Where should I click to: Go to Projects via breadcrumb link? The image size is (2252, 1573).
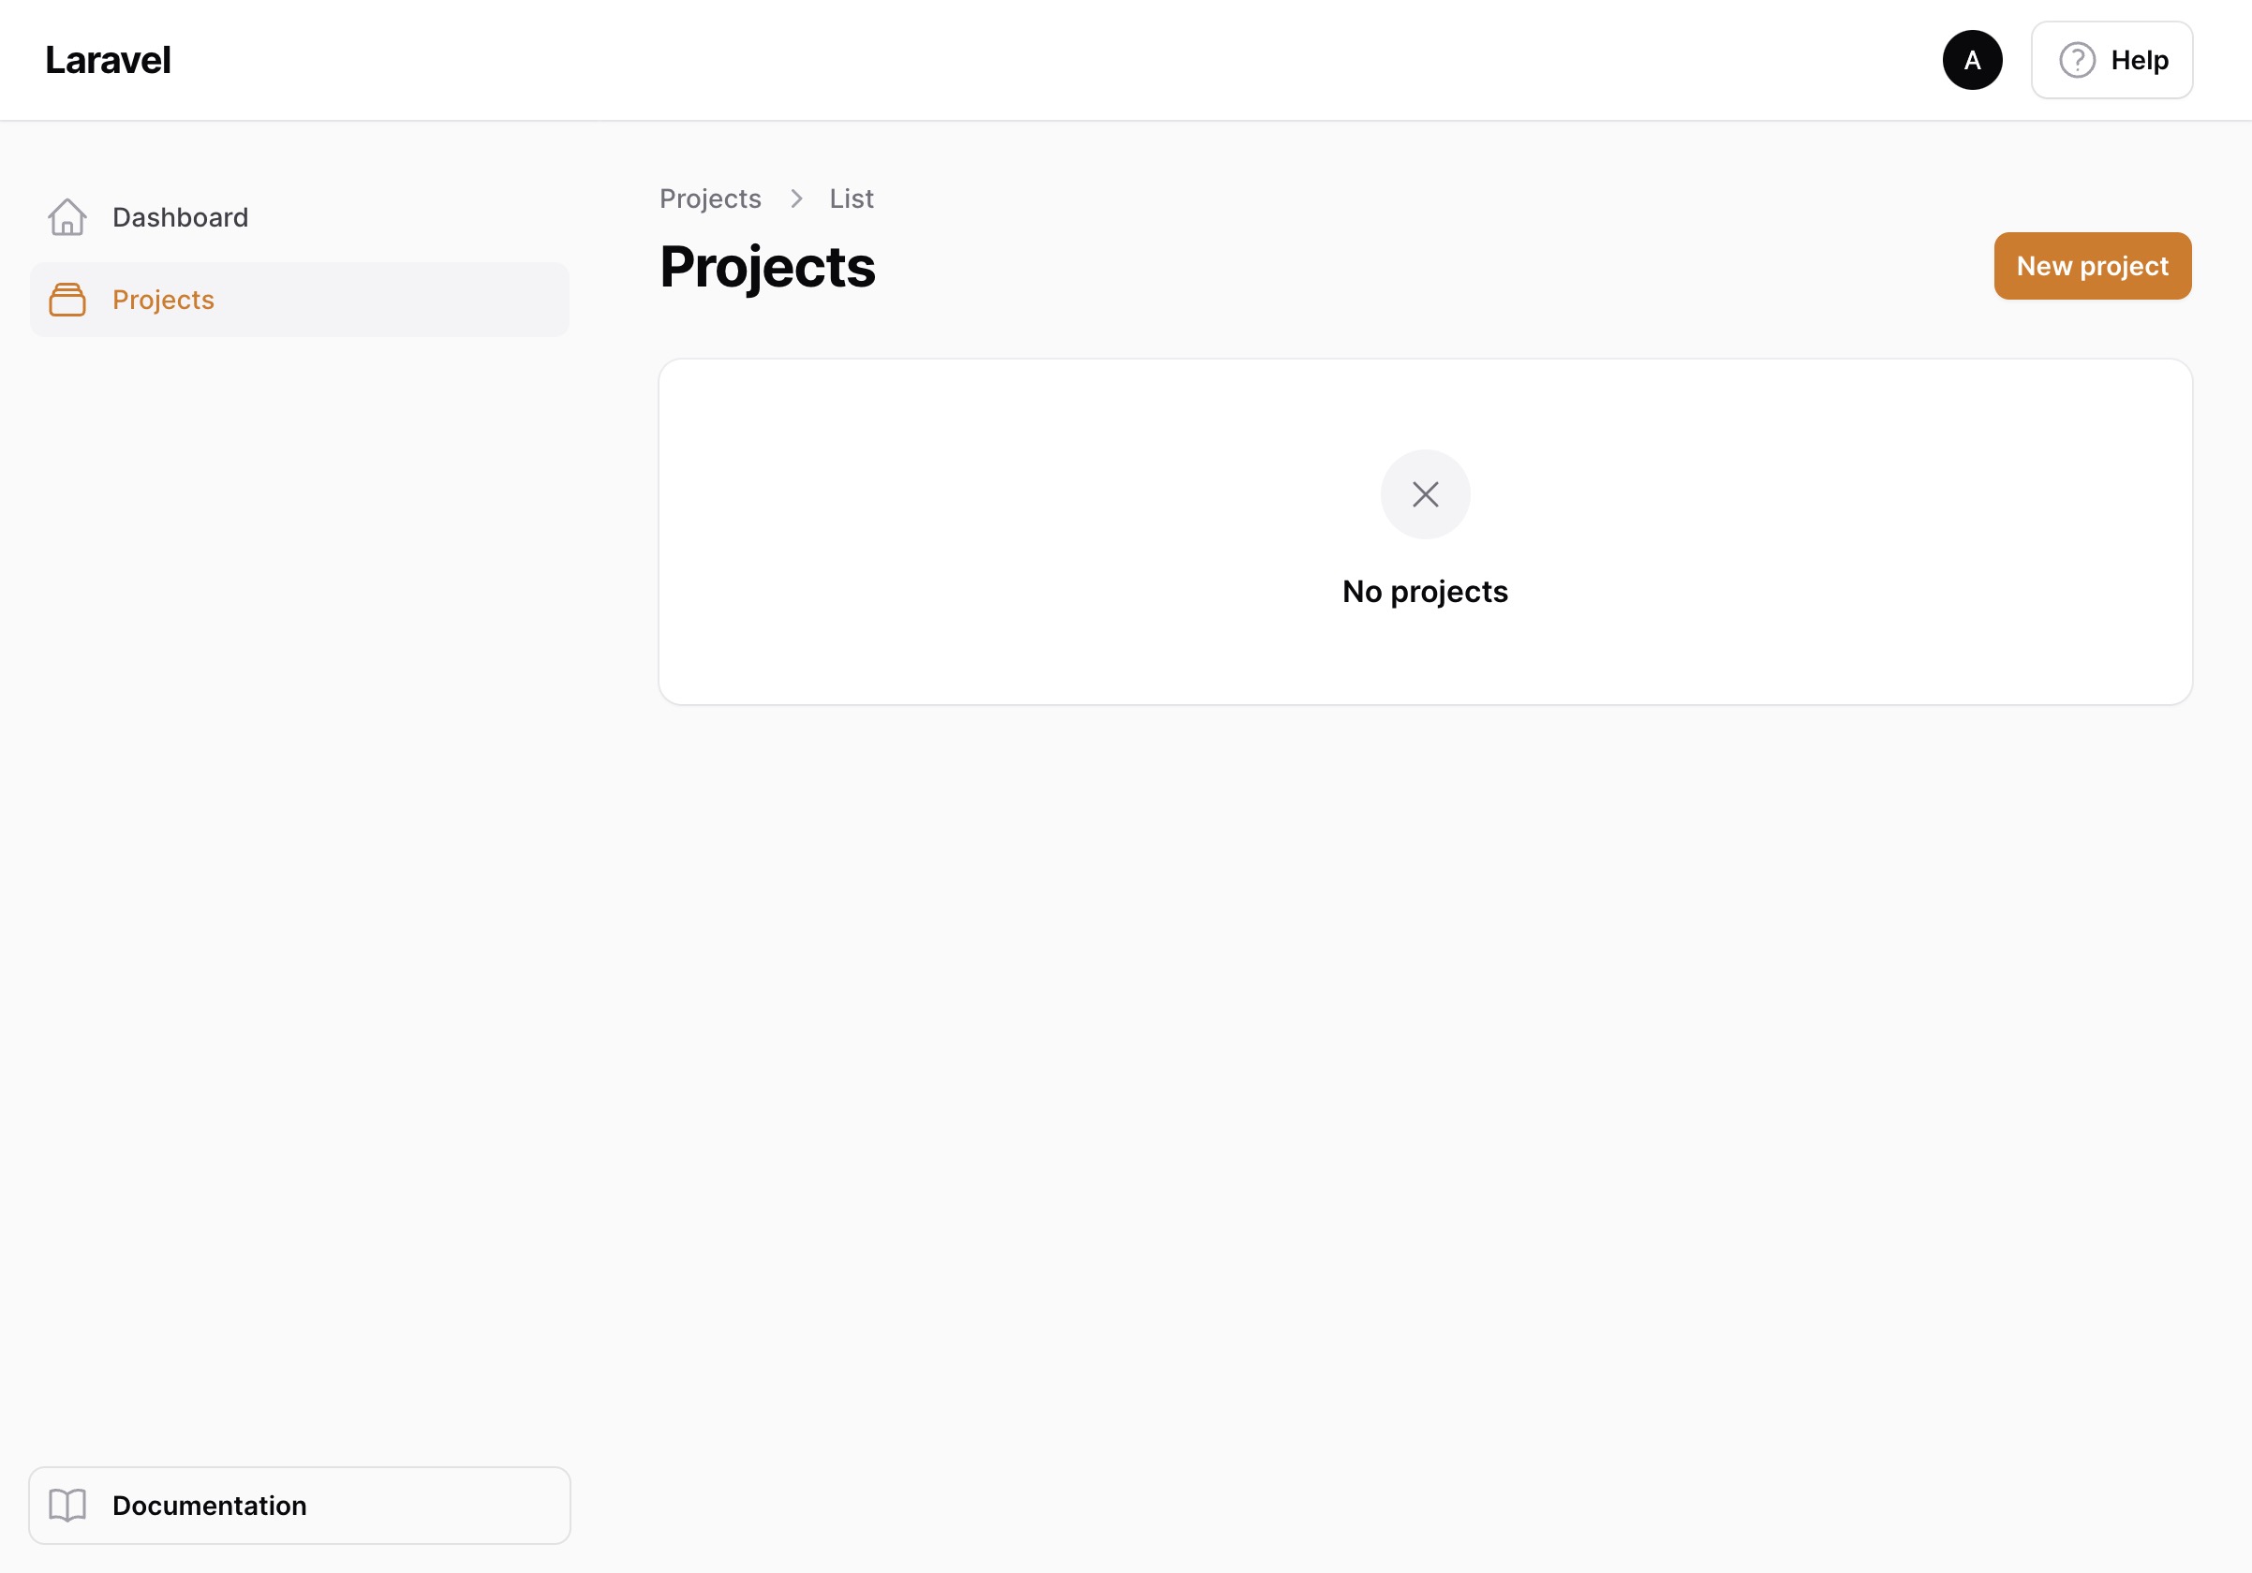pos(710,198)
